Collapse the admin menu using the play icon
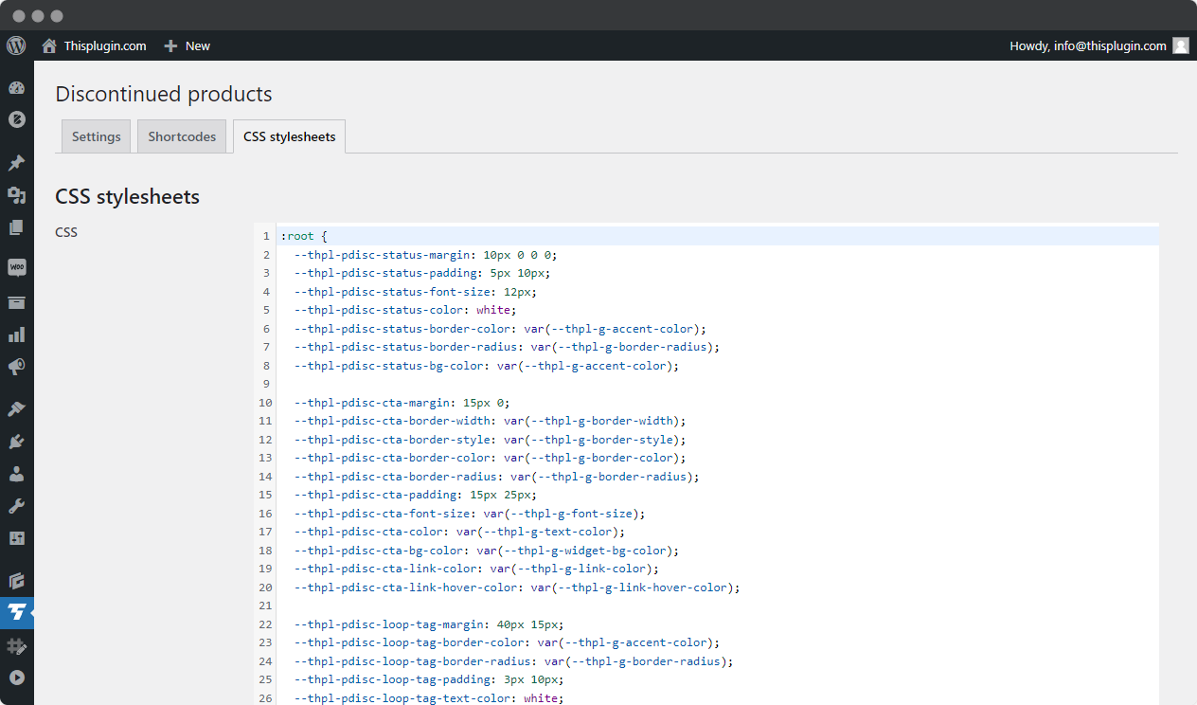1197x705 pixels. click(16, 678)
